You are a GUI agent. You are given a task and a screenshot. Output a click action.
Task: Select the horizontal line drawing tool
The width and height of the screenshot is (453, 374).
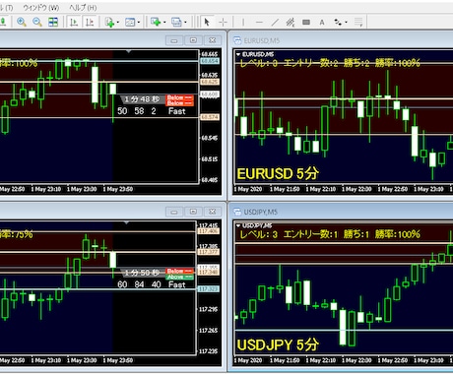(x=259, y=22)
